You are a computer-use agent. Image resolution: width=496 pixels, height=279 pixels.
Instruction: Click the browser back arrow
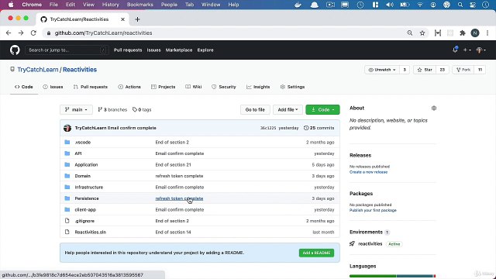pyautogui.click(x=9, y=33)
